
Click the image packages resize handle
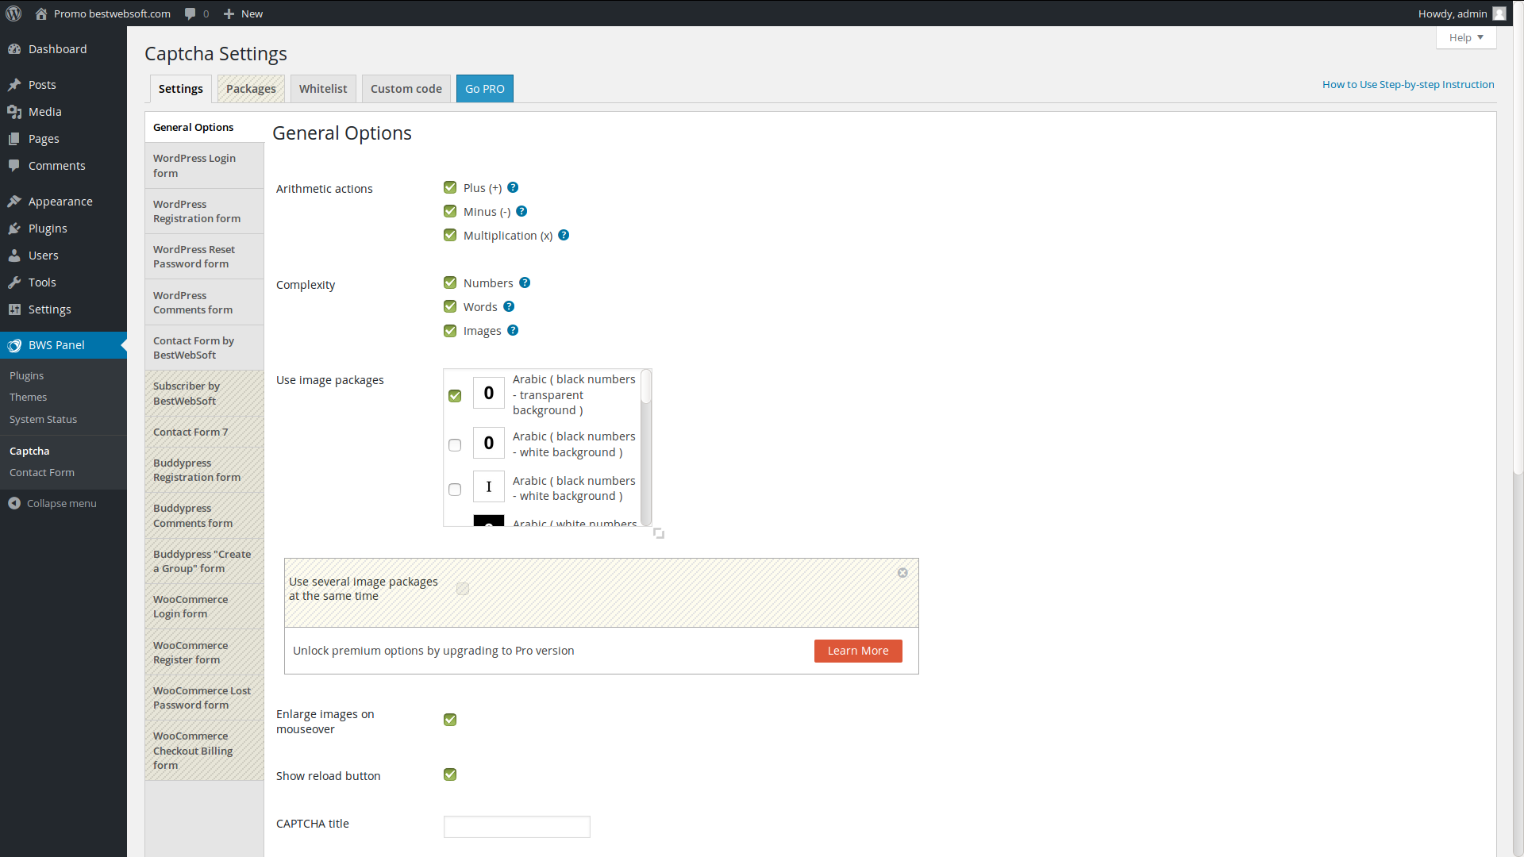click(x=659, y=533)
